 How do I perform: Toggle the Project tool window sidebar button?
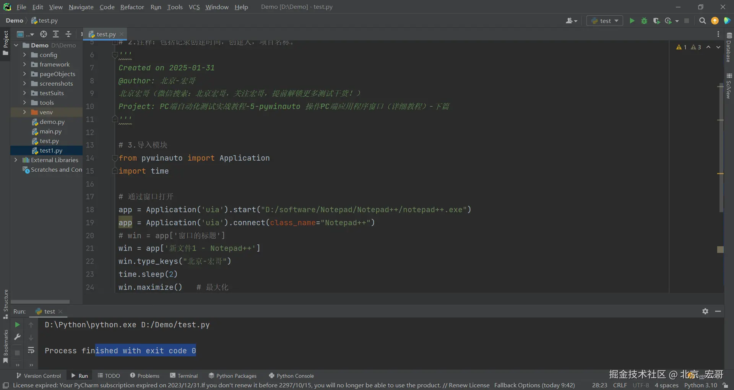(x=5, y=42)
